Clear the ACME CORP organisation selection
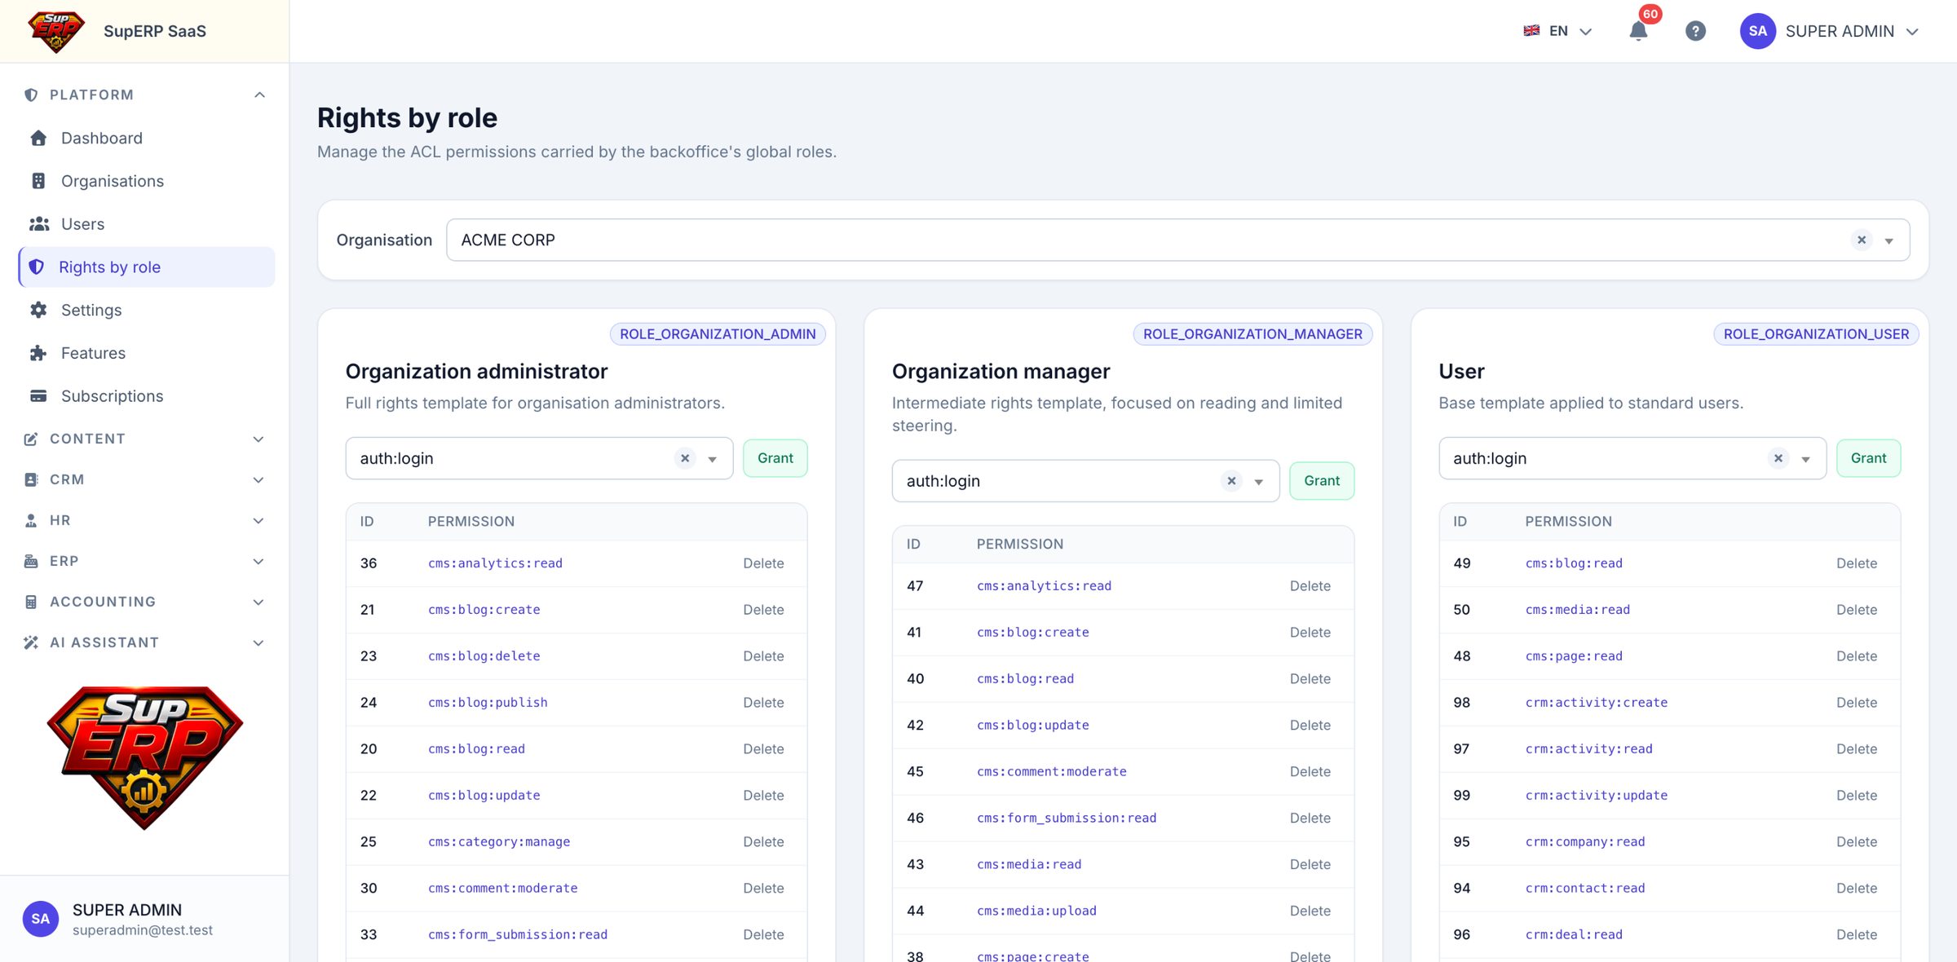This screenshot has width=1957, height=962. tap(1862, 240)
